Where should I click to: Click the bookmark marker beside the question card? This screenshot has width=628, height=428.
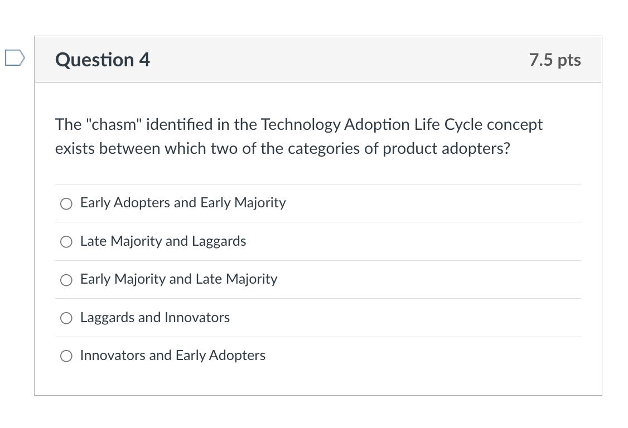pyautogui.click(x=15, y=56)
